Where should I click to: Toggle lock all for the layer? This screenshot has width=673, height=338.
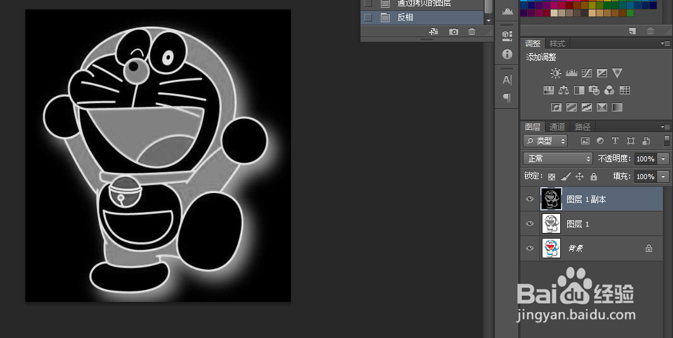594,177
